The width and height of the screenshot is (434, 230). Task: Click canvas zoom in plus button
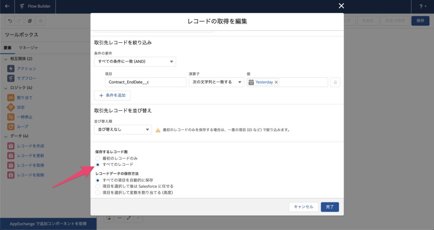(138, 219)
